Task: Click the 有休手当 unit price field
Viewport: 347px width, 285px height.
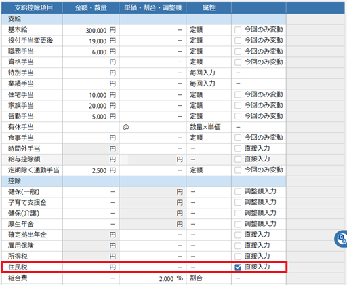Action: coord(152,127)
